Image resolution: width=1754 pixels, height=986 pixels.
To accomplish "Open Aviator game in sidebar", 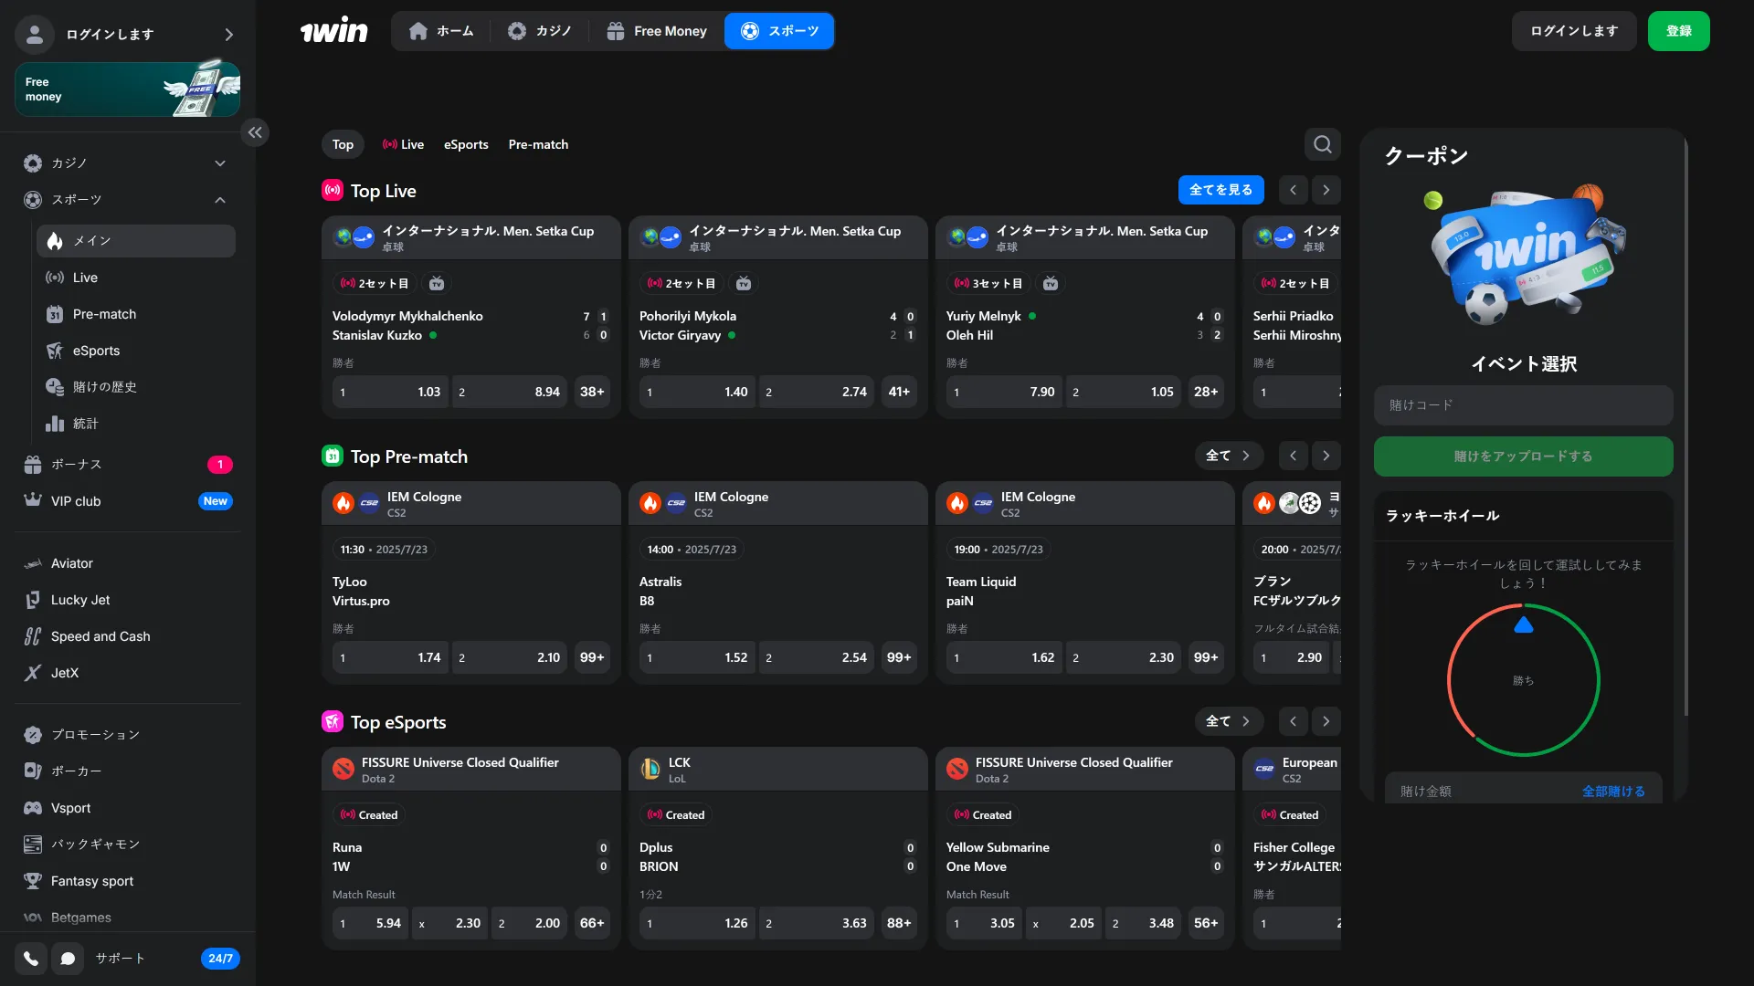I will coord(72,563).
